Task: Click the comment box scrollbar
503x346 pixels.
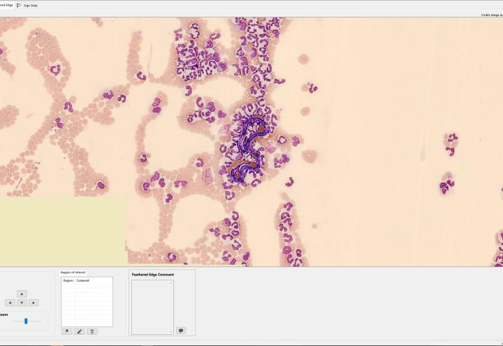Action: [x=171, y=307]
